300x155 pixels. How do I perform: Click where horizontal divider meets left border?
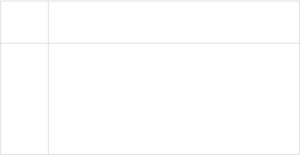point(0,43)
